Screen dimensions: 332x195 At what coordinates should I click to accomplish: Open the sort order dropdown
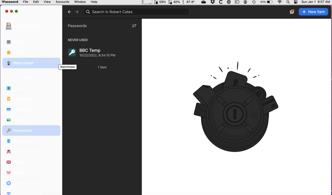point(134,26)
